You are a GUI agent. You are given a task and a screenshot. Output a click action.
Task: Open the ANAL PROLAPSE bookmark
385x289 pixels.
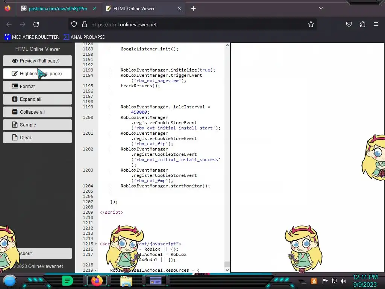pos(84,37)
